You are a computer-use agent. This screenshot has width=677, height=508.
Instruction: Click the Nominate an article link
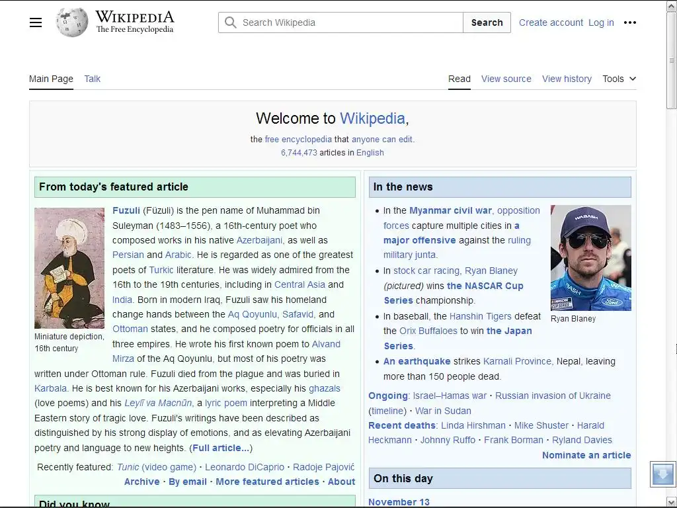click(586, 455)
